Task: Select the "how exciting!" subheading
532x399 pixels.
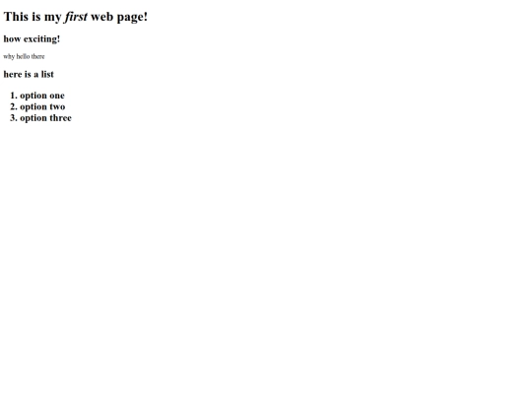Action: point(32,39)
